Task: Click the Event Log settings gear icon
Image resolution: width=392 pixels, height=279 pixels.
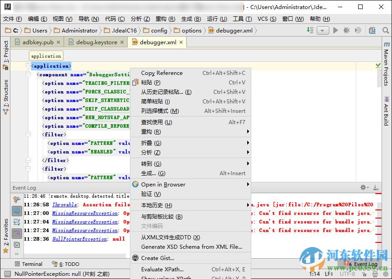Action: [362, 187]
